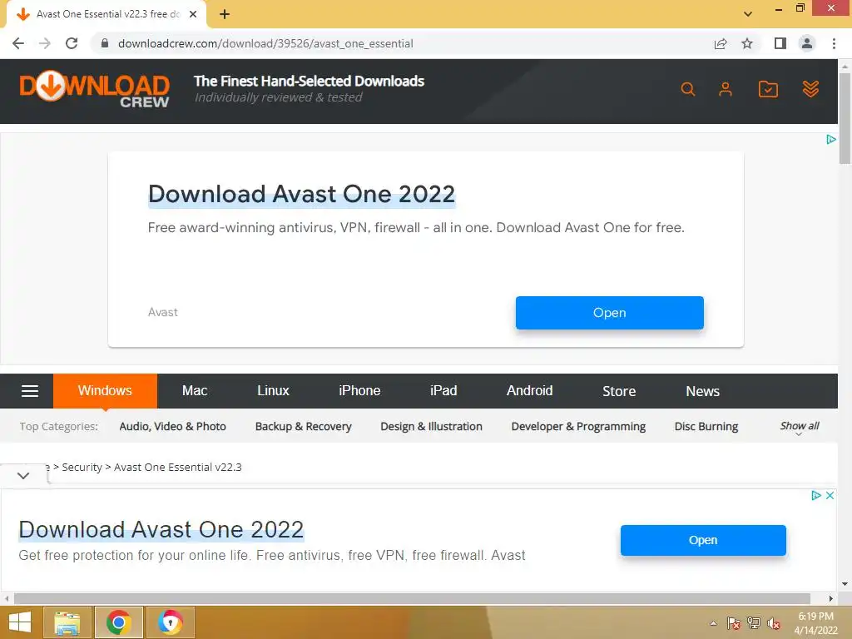
Task: Open the Windows Start button
Action: [x=20, y=622]
